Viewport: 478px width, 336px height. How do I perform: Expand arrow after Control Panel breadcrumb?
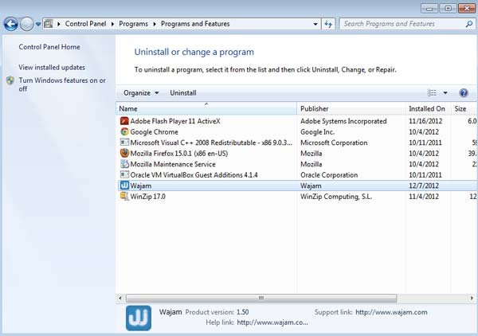point(112,24)
